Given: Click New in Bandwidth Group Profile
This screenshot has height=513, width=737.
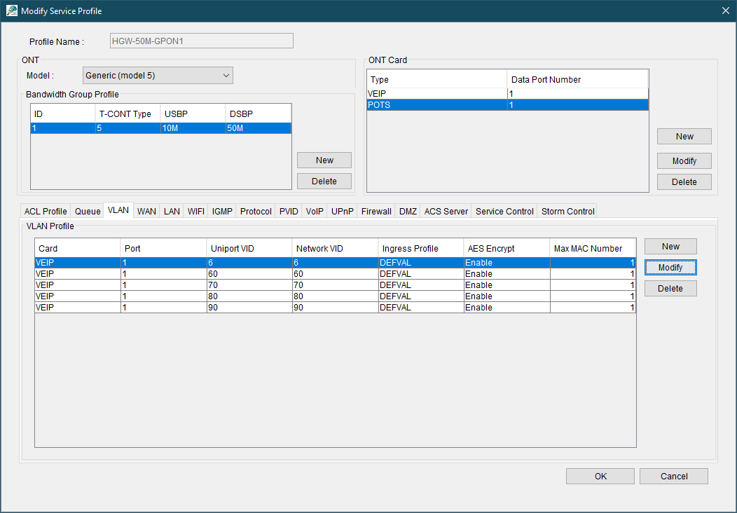Looking at the screenshot, I should pyautogui.click(x=324, y=160).
